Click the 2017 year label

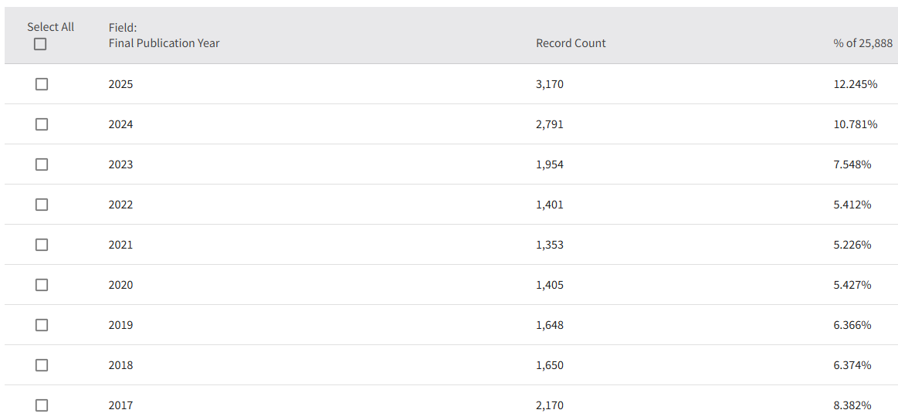point(120,405)
